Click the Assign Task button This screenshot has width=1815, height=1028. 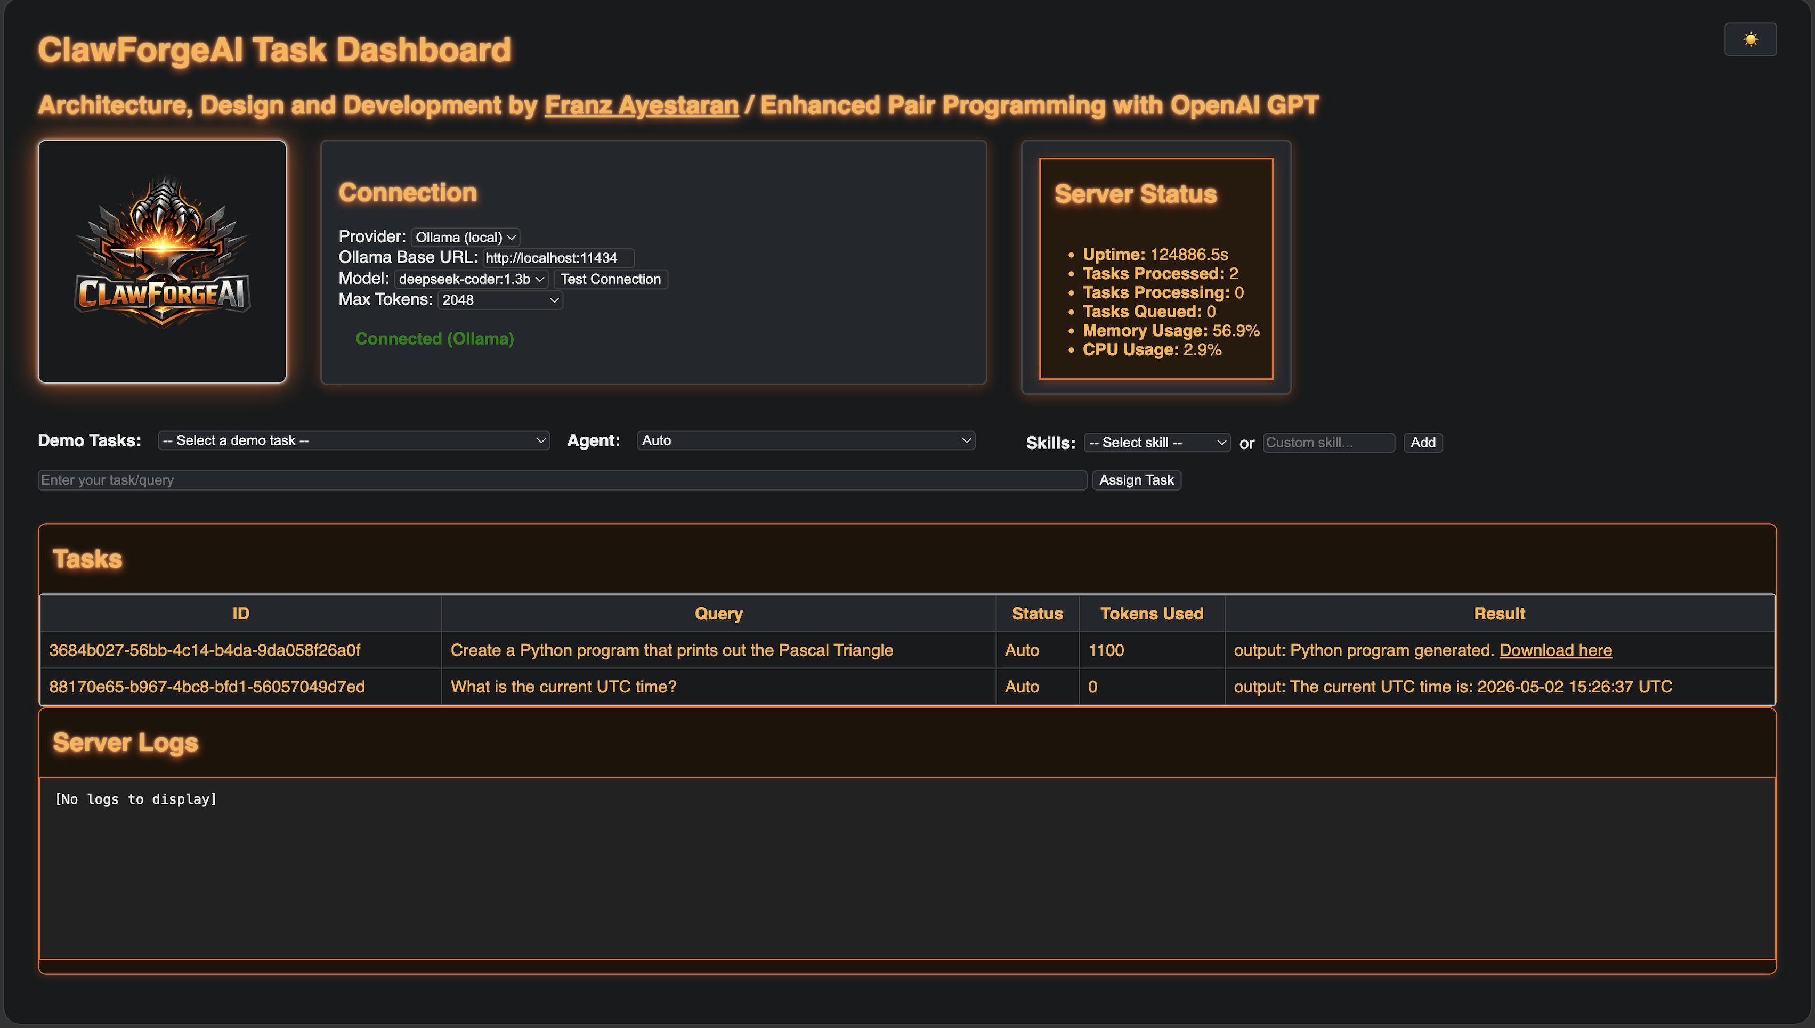pos(1136,480)
